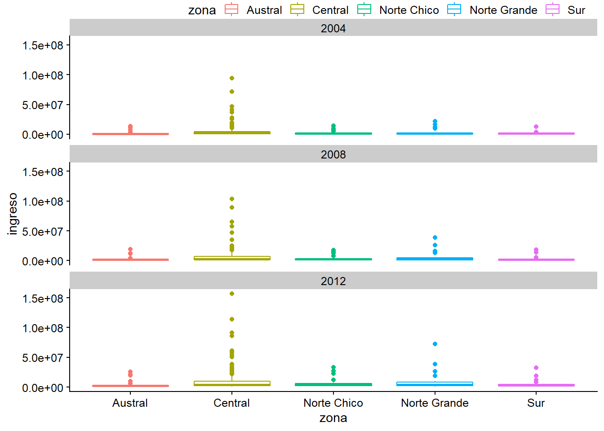Viewport: 604px width, 431px height.
Task: Click the Sur x-axis tick label
Action: (536, 403)
